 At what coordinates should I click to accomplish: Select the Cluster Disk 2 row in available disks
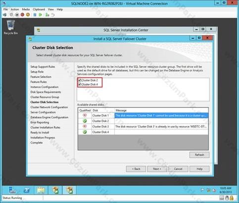(x=143, y=121)
